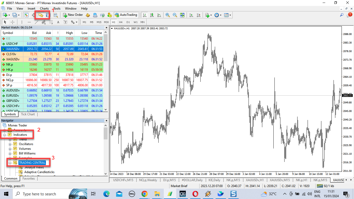
Task: Switch chart timeframe to MN
Action: click(143, 22)
